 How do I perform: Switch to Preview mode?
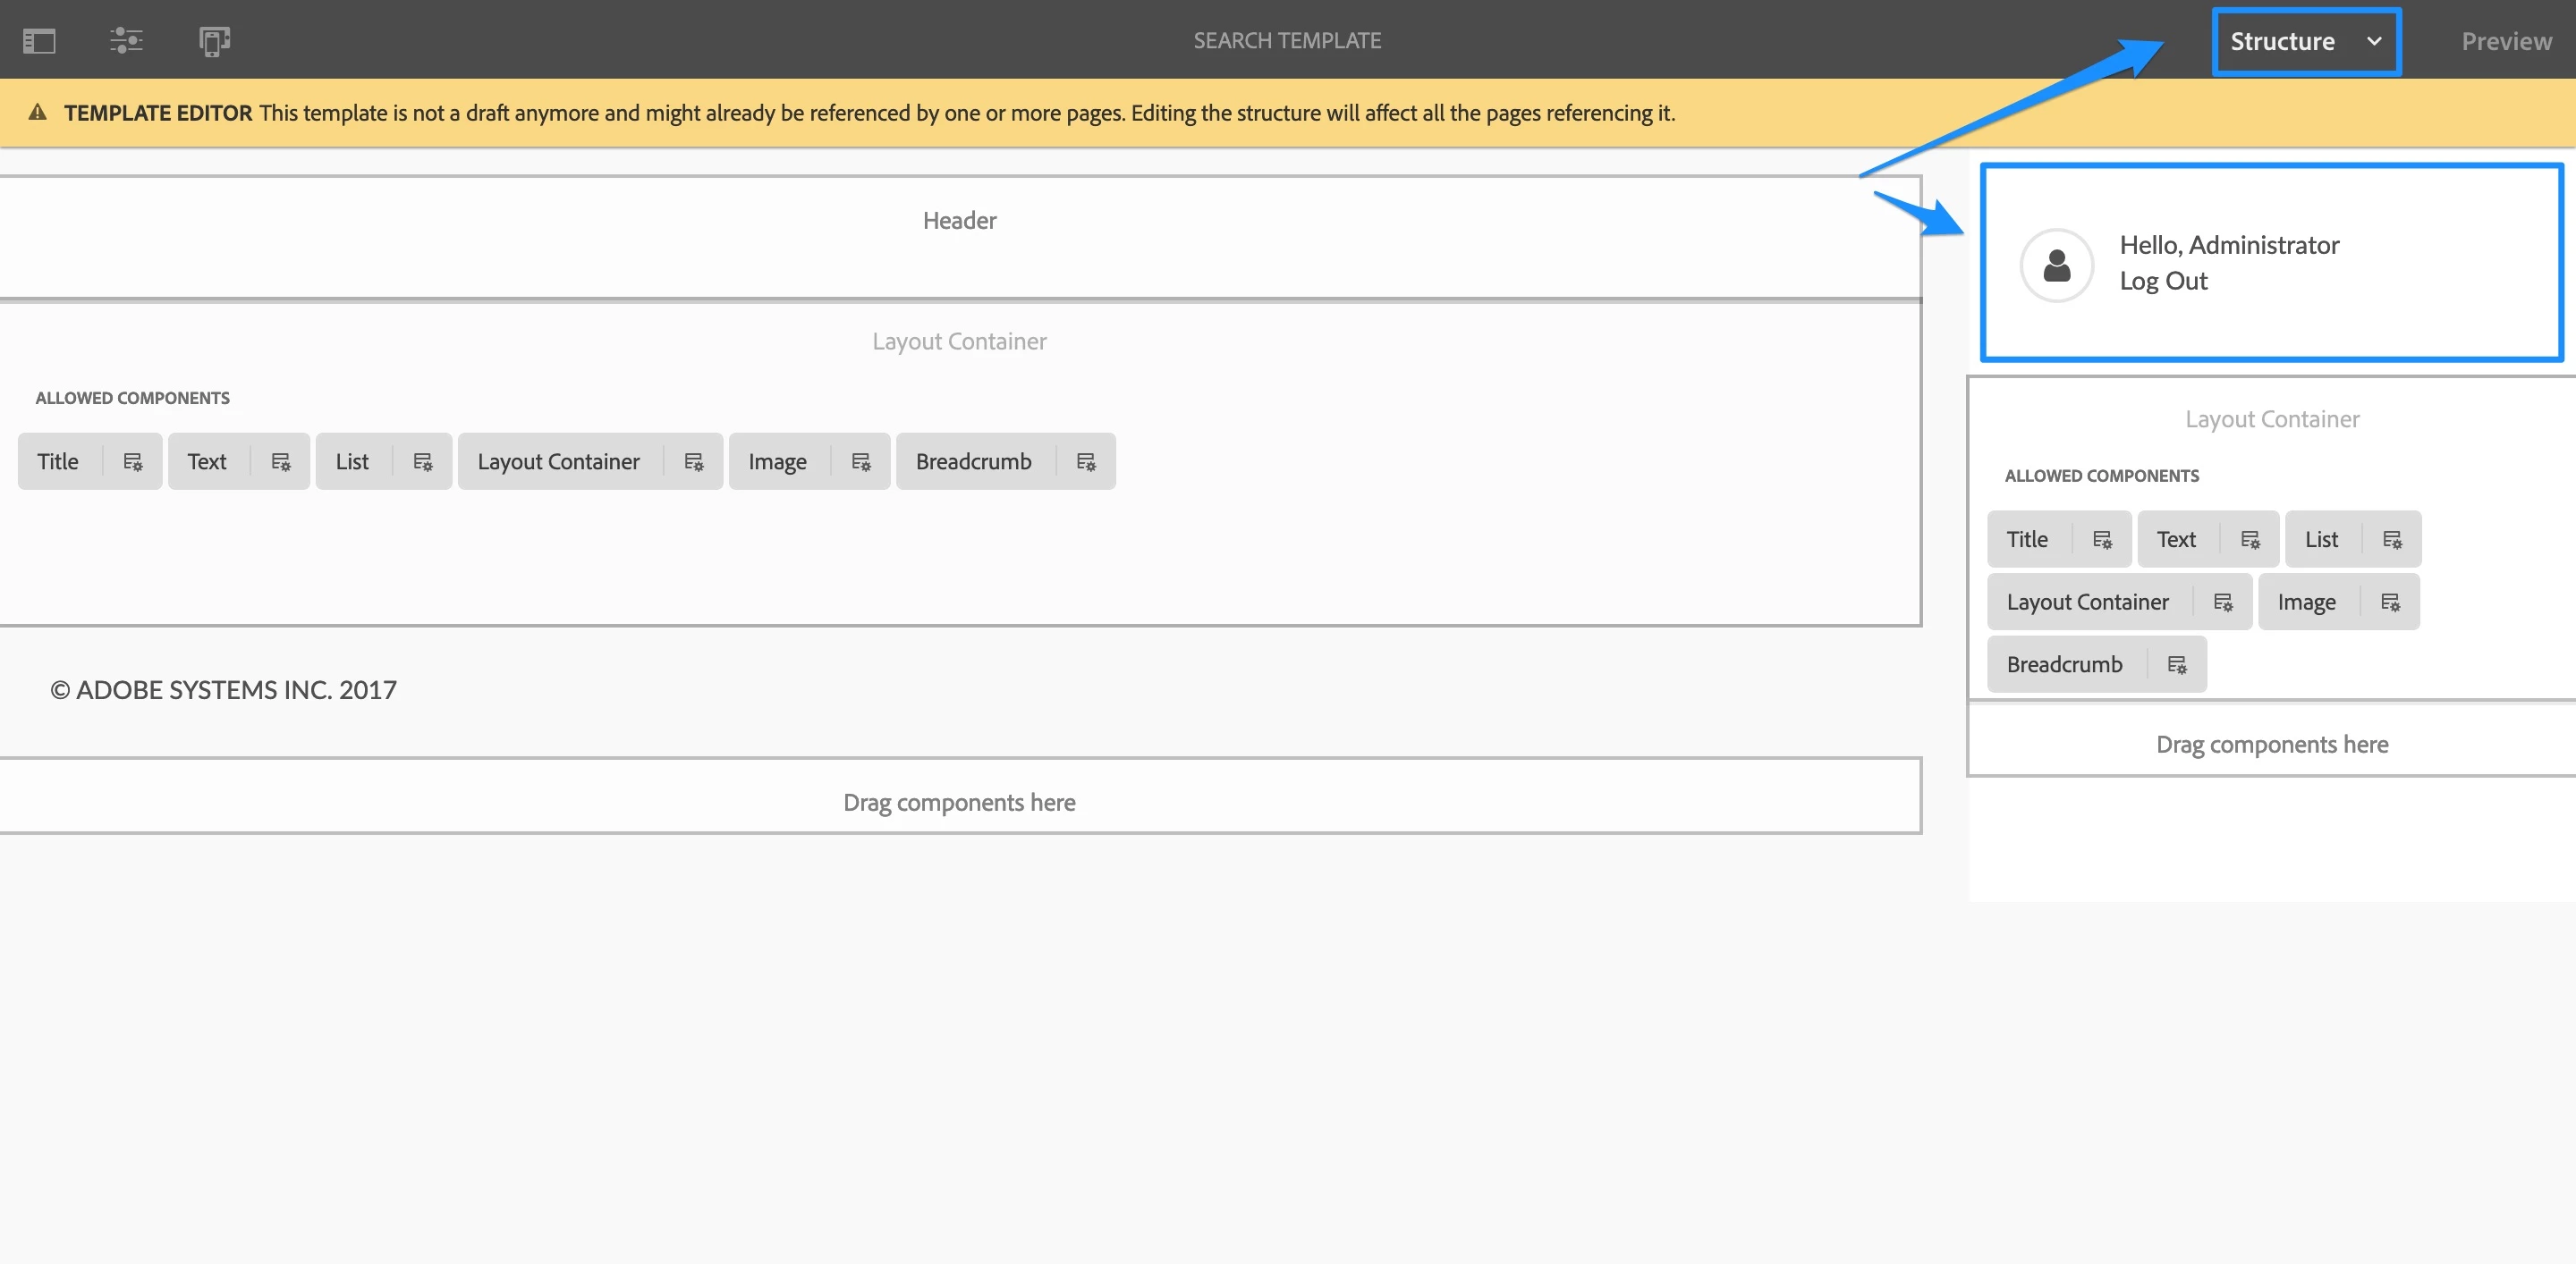(2506, 42)
